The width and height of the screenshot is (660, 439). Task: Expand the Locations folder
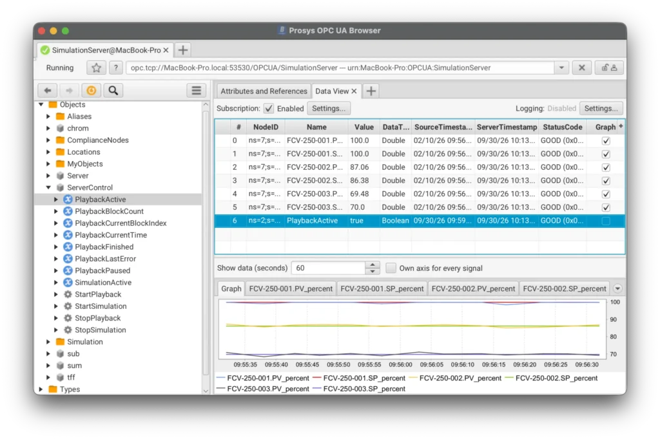[48, 152]
